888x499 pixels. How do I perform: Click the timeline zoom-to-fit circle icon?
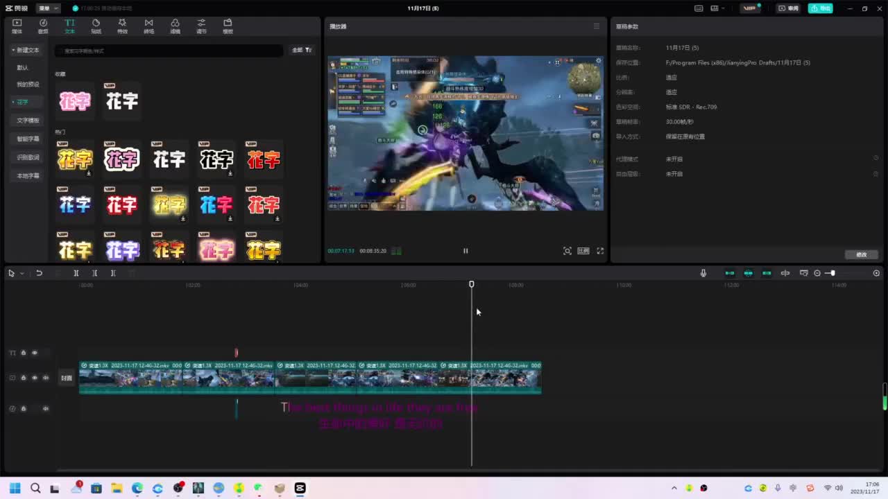[876, 273]
